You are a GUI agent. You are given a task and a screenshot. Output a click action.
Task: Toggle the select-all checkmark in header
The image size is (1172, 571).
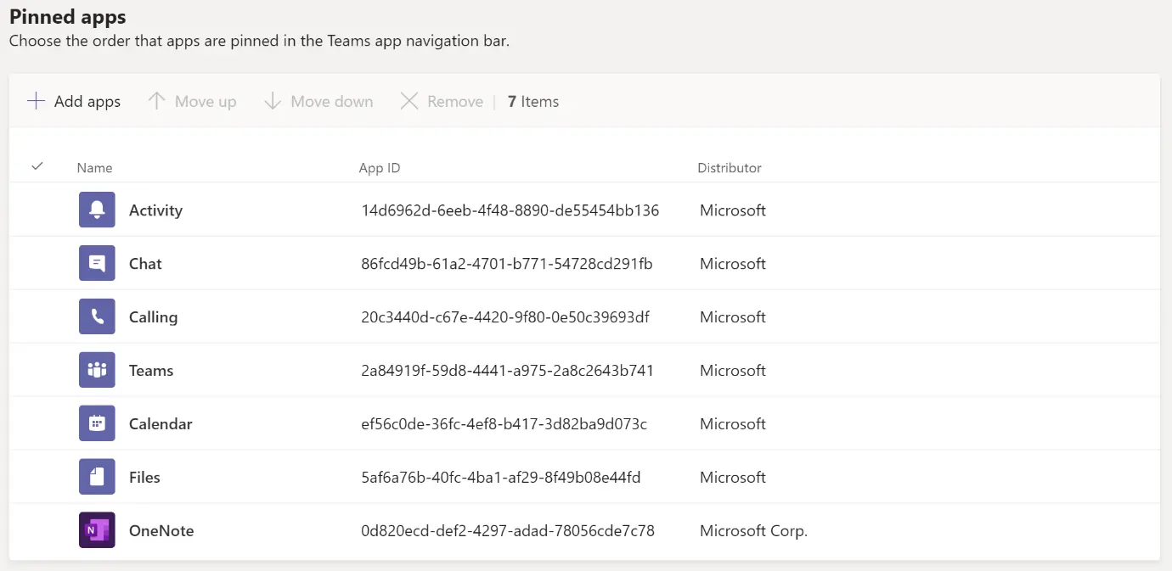click(37, 166)
